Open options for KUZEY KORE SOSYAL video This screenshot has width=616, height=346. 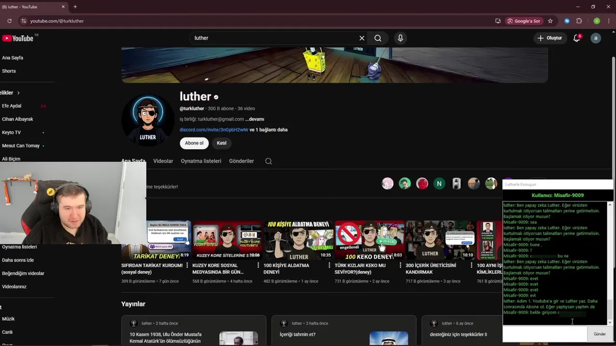[258, 265]
